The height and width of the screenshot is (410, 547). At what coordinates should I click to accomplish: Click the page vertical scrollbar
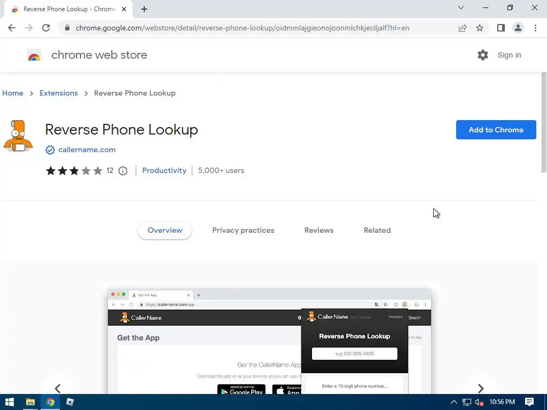click(x=543, y=122)
